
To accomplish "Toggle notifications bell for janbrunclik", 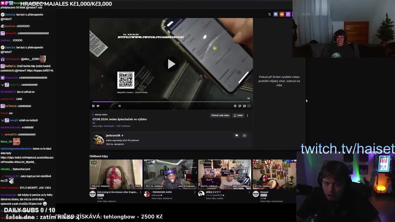I will point(244,136).
